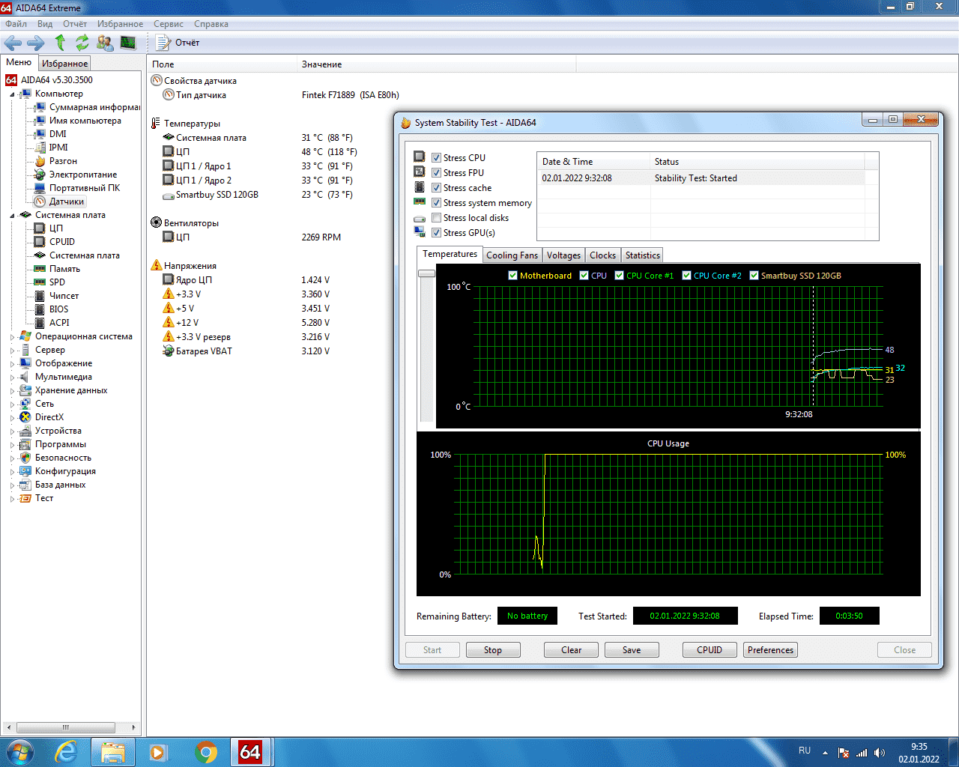Expand Операционная система tree node

(12, 337)
